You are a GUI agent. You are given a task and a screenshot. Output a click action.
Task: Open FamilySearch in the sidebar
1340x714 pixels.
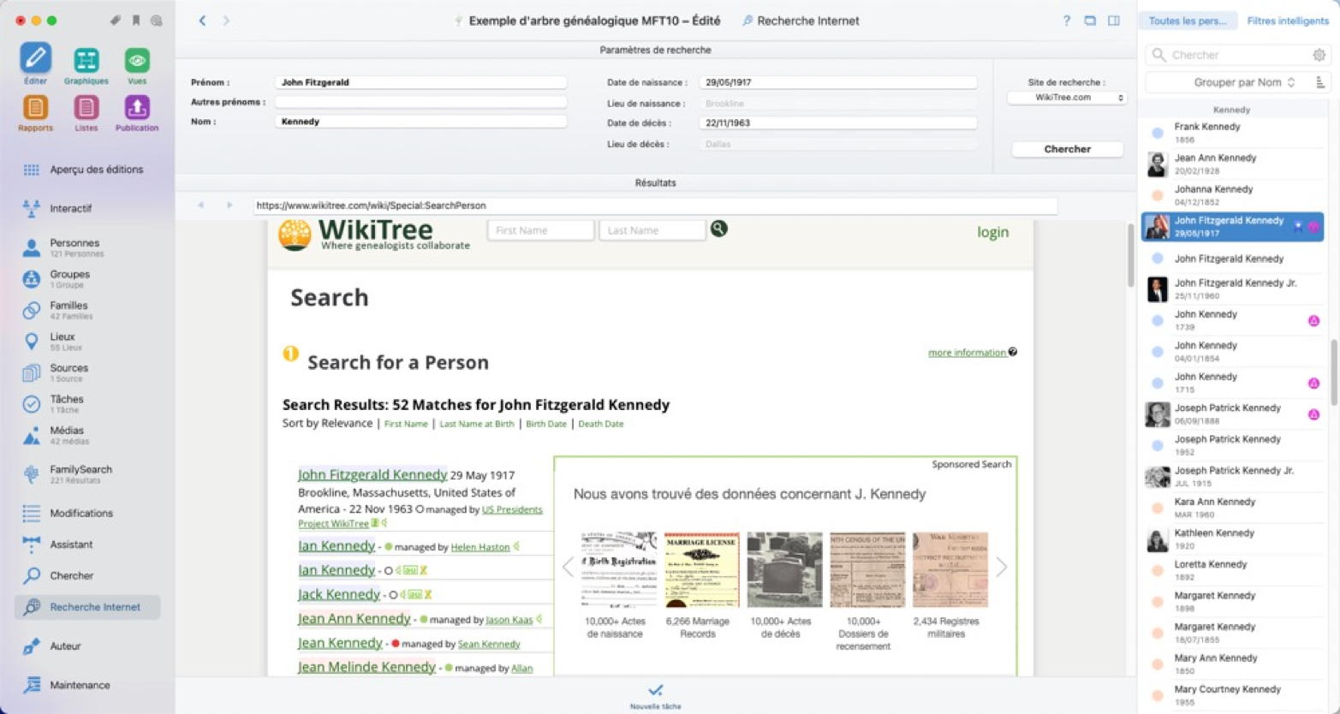point(87,474)
